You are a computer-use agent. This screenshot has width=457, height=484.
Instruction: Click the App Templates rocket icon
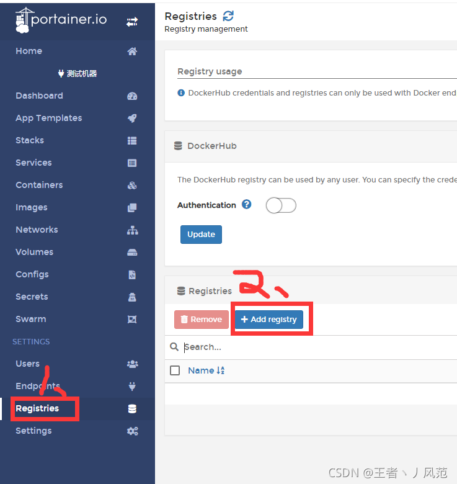coord(132,119)
